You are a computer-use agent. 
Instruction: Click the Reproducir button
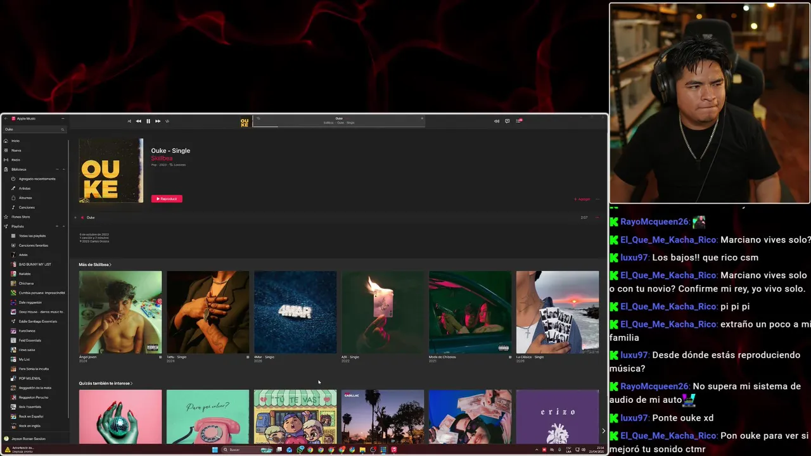[x=167, y=199]
